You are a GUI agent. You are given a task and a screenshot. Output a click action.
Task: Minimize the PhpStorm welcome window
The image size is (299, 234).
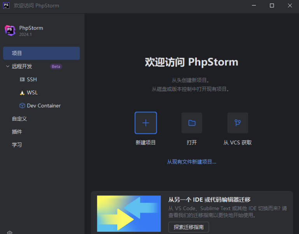pyautogui.click(x=254, y=5)
